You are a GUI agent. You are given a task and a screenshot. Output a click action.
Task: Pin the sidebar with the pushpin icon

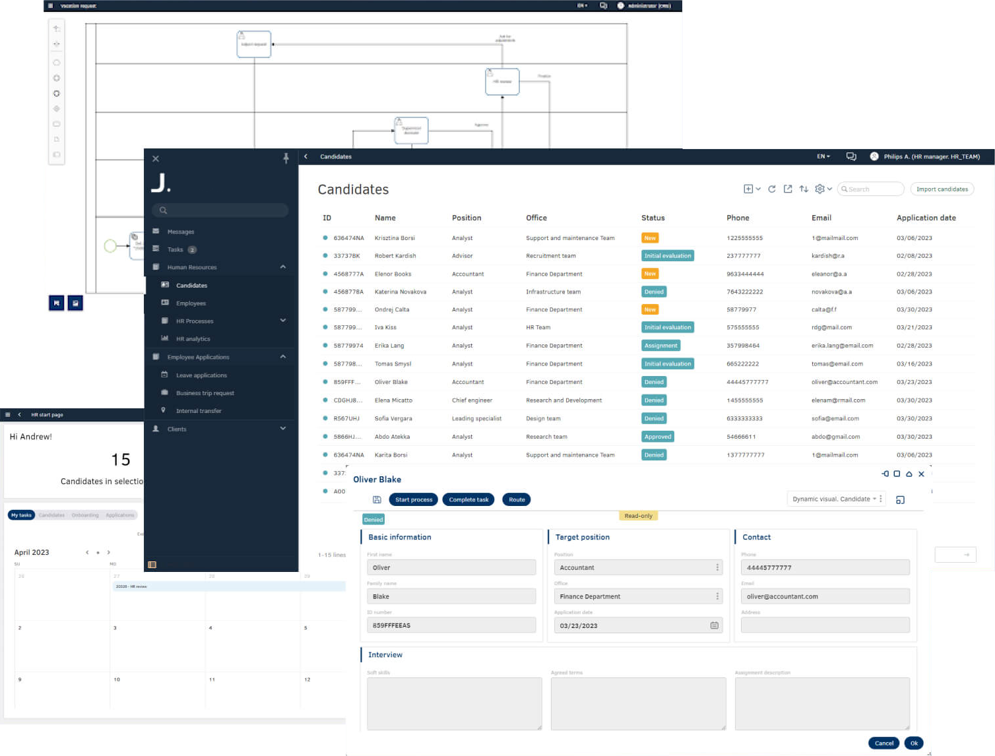pyautogui.click(x=286, y=158)
